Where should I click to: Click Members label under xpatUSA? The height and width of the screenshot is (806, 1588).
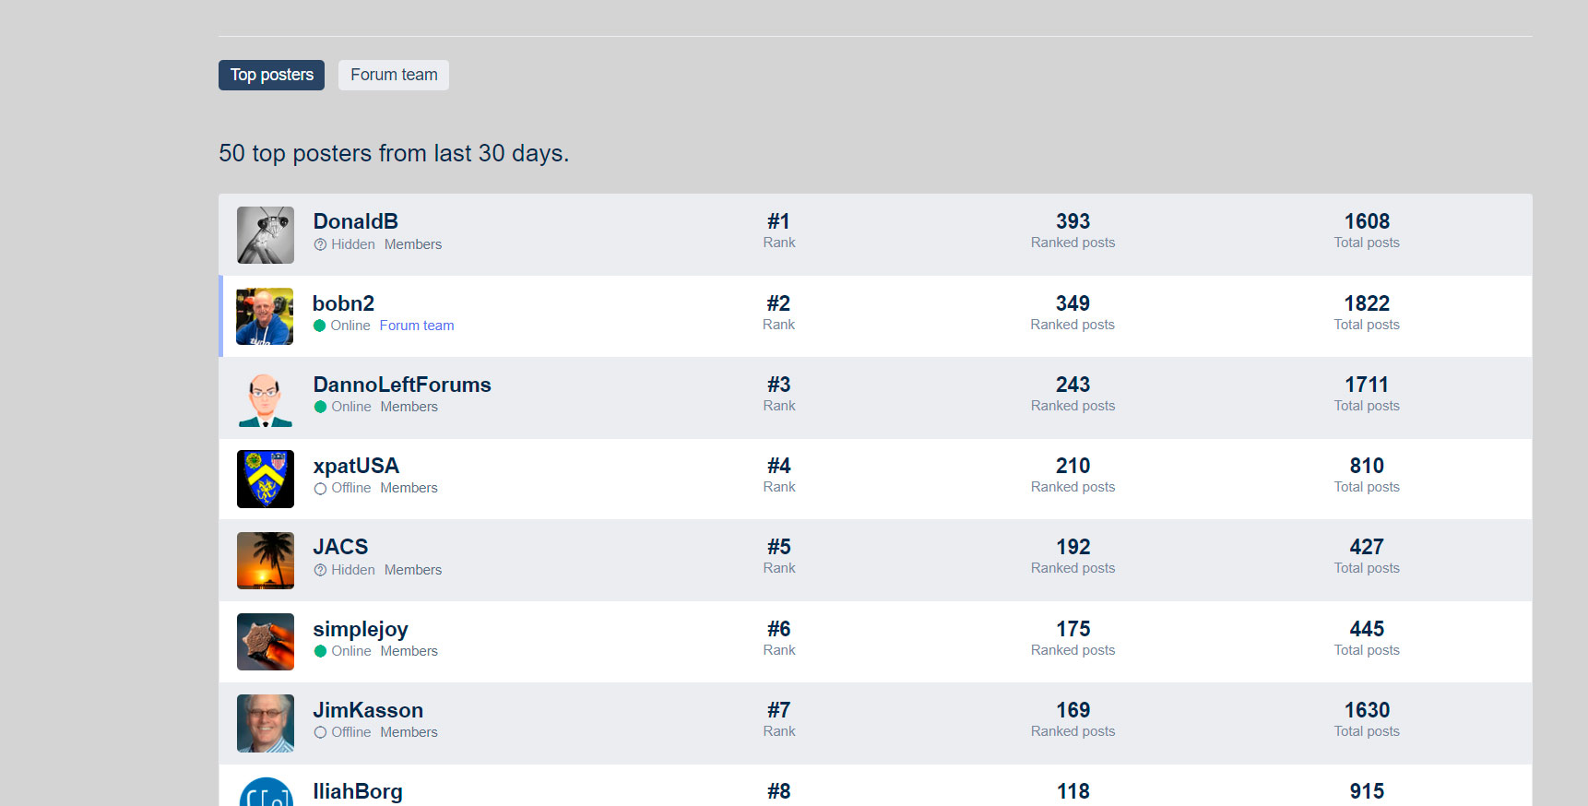click(409, 488)
